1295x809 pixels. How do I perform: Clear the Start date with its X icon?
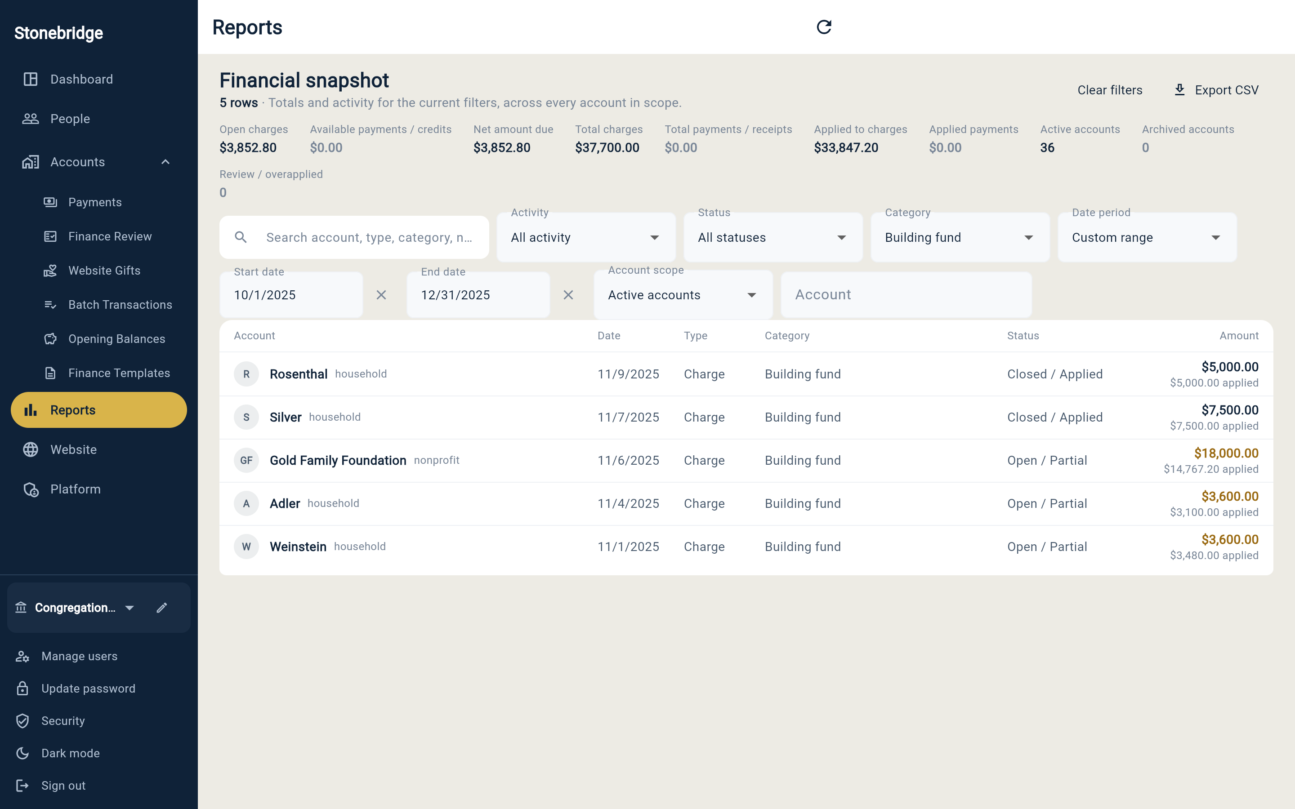pyautogui.click(x=381, y=295)
